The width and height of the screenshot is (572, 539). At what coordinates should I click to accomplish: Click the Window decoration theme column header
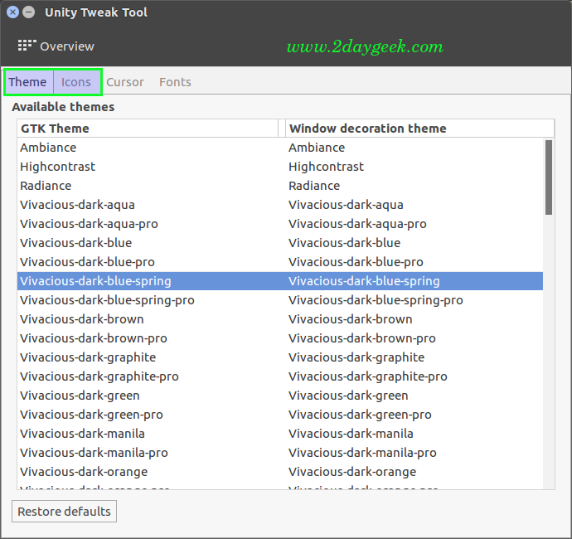(419, 129)
